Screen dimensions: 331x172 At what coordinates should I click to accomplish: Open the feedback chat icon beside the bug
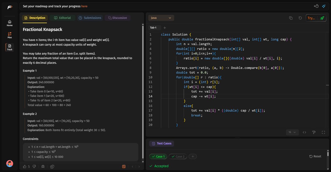52,166
